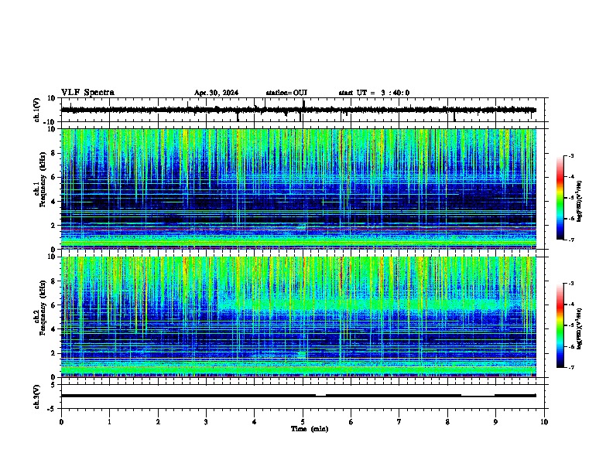Click the time axis tick label "6"
This screenshot has height=473, width=613.
[351, 422]
